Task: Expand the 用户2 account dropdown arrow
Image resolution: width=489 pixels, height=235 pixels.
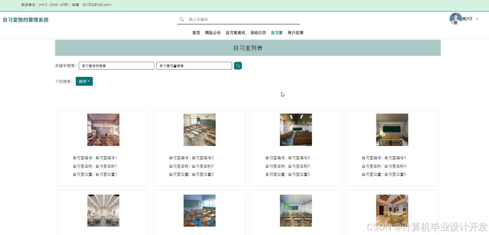Action: tap(477, 19)
